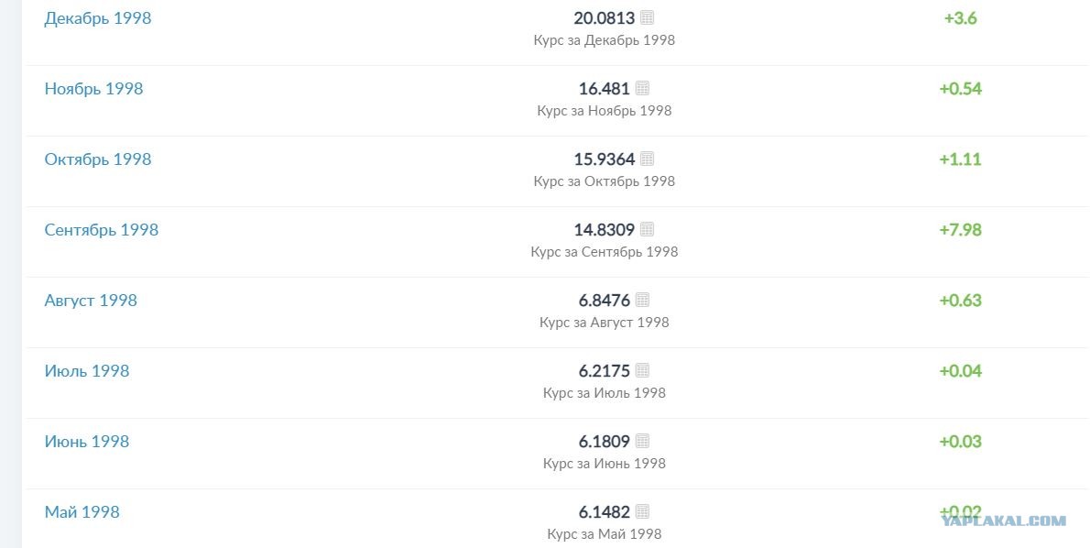Screen dimensions: 1090x548
Task: Click the +3.6 change value for December
Action: point(960,18)
